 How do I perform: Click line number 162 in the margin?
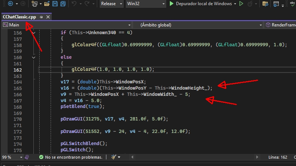coord(18,70)
